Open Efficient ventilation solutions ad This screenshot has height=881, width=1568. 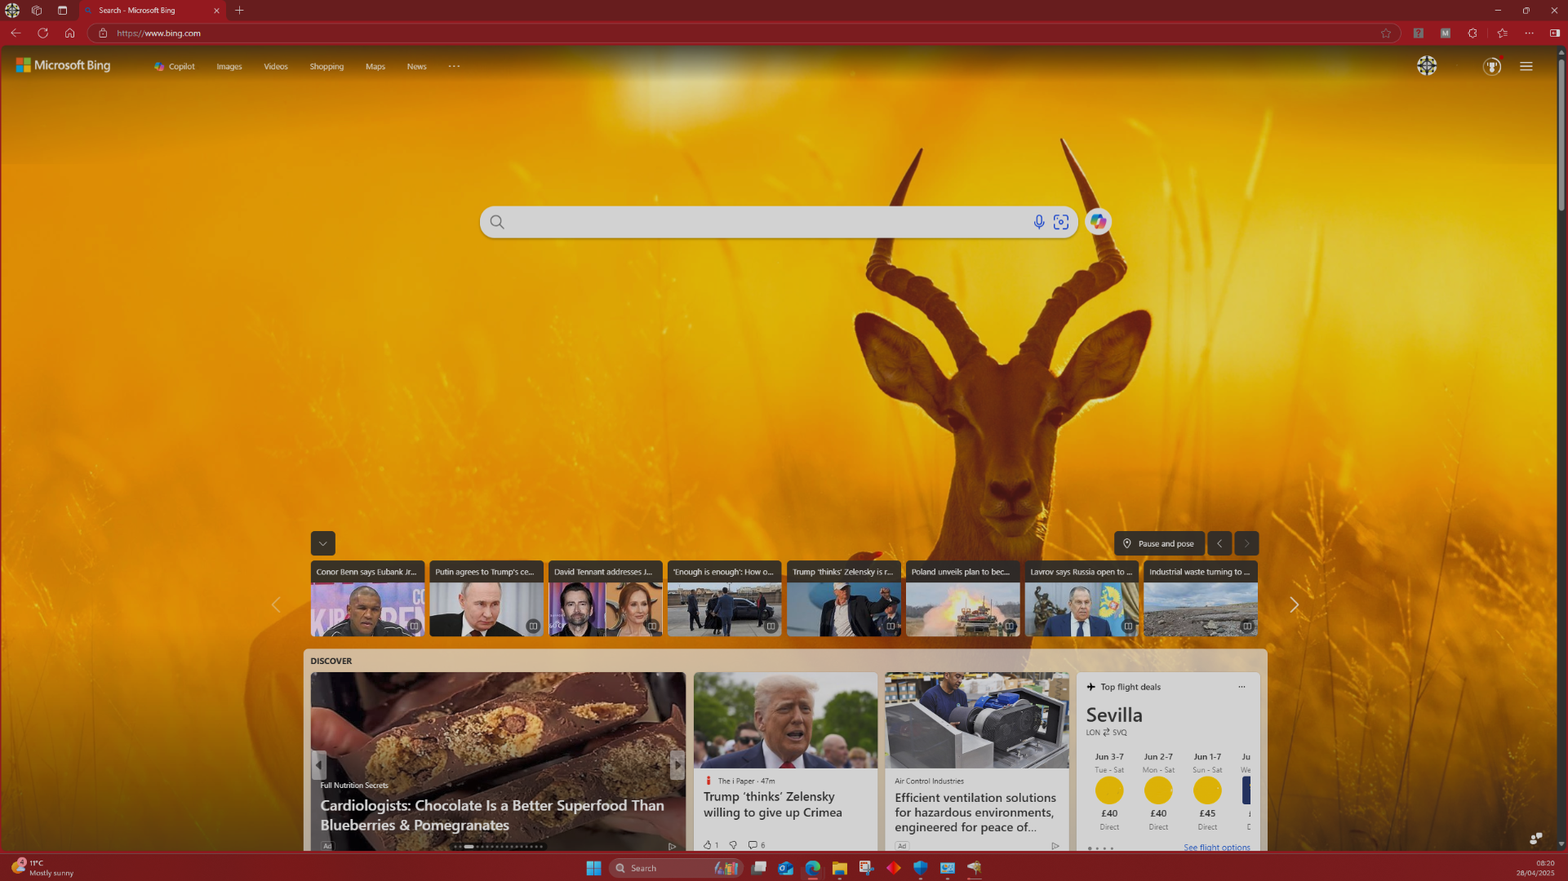click(975, 812)
